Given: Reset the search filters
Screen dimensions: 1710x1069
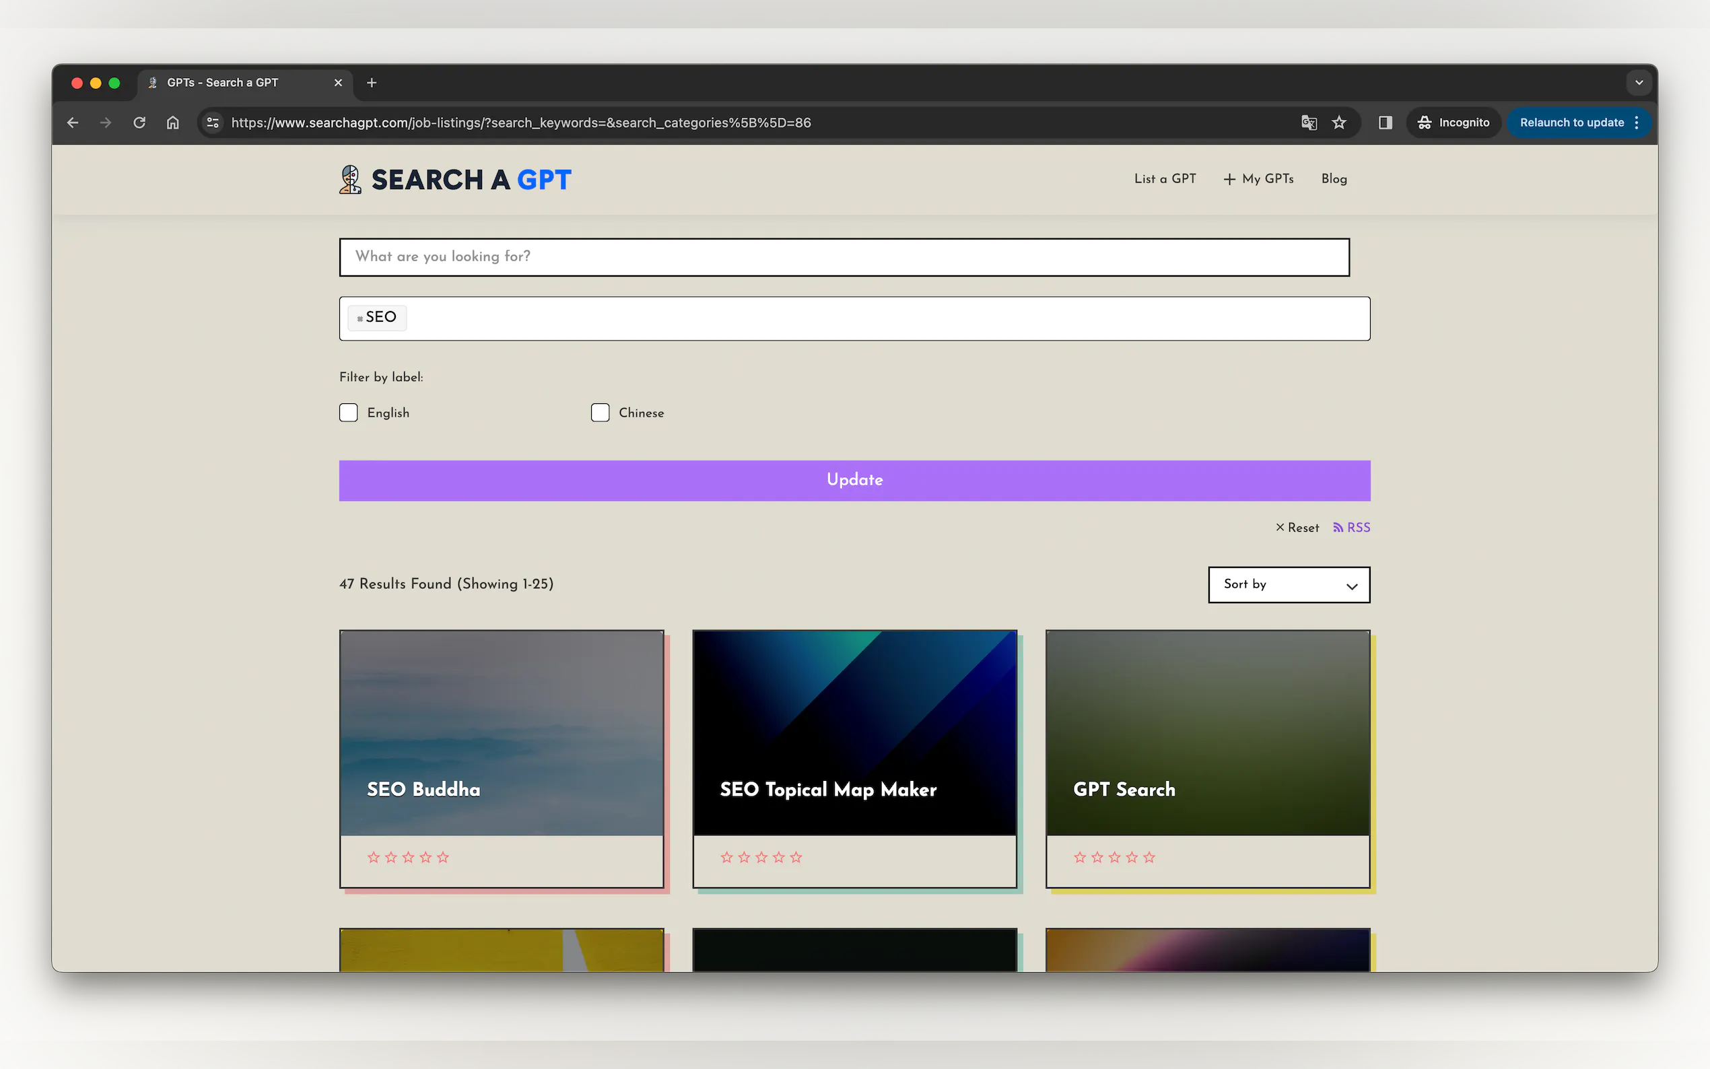Looking at the screenshot, I should pos(1297,527).
